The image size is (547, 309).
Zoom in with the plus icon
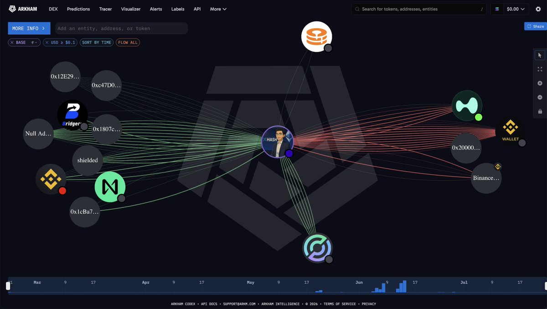(x=540, y=83)
